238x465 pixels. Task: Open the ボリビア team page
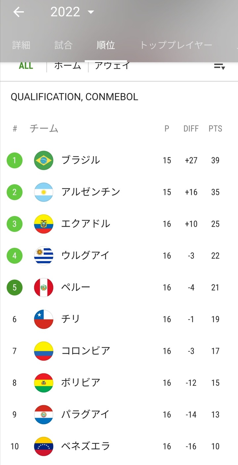click(81, 383)
